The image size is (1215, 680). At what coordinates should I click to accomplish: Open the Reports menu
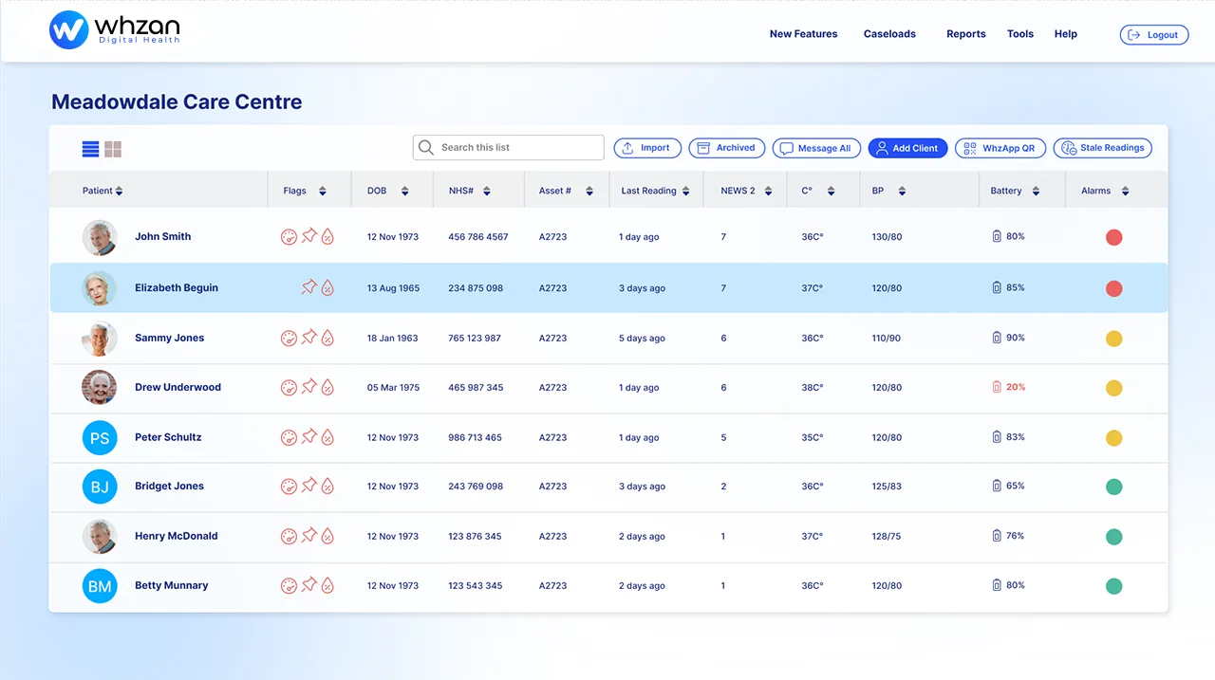tap(965, 34)
